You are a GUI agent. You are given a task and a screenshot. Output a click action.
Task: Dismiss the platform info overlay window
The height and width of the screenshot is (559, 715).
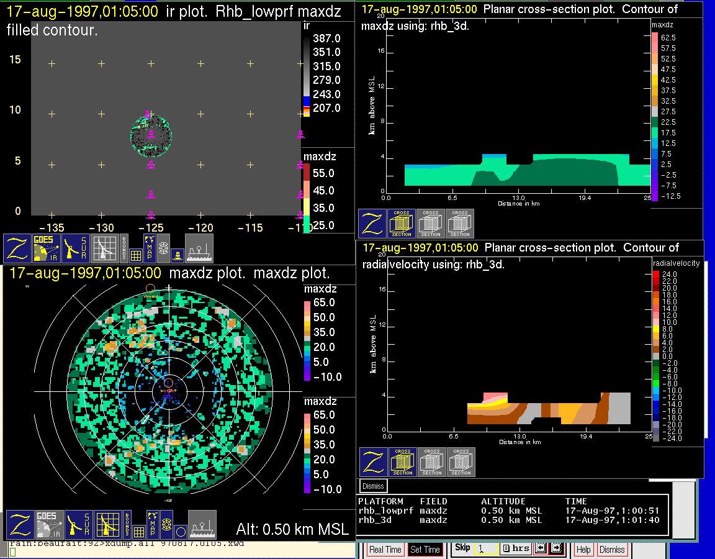[373, 486]
